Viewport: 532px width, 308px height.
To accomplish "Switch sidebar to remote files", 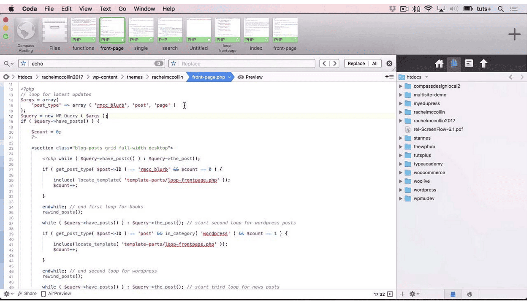I will 470,294.
